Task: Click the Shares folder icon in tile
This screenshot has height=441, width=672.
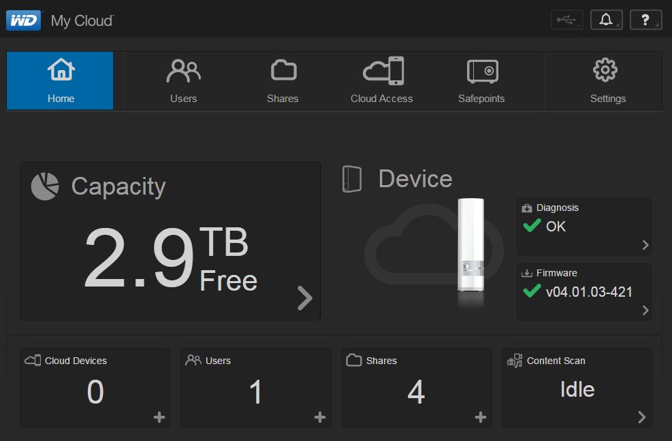Action: pyautogui.click(x=354, y=360)
